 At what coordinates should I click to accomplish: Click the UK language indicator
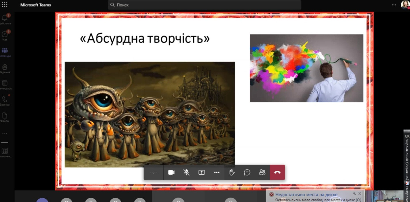click(407, 136)
